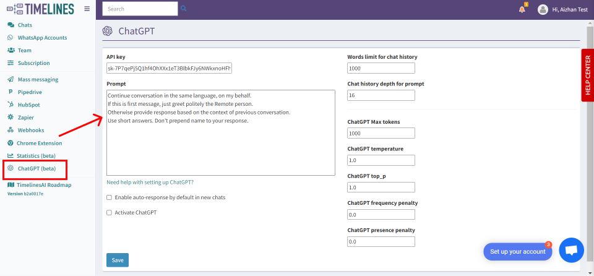Click the Set up your account button
The image size is (594, 276).
pyautogui.click(x=517, y=252)
